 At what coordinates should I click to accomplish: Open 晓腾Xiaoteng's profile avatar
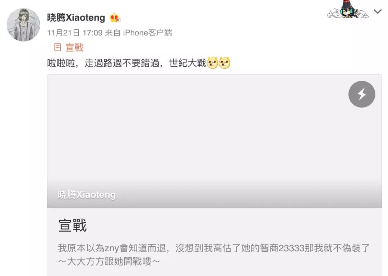click(x=23, y=25)
